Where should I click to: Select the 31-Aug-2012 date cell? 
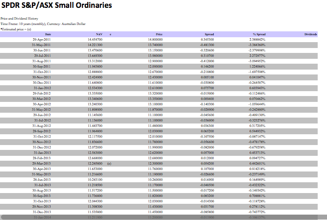tap(41, 126)
